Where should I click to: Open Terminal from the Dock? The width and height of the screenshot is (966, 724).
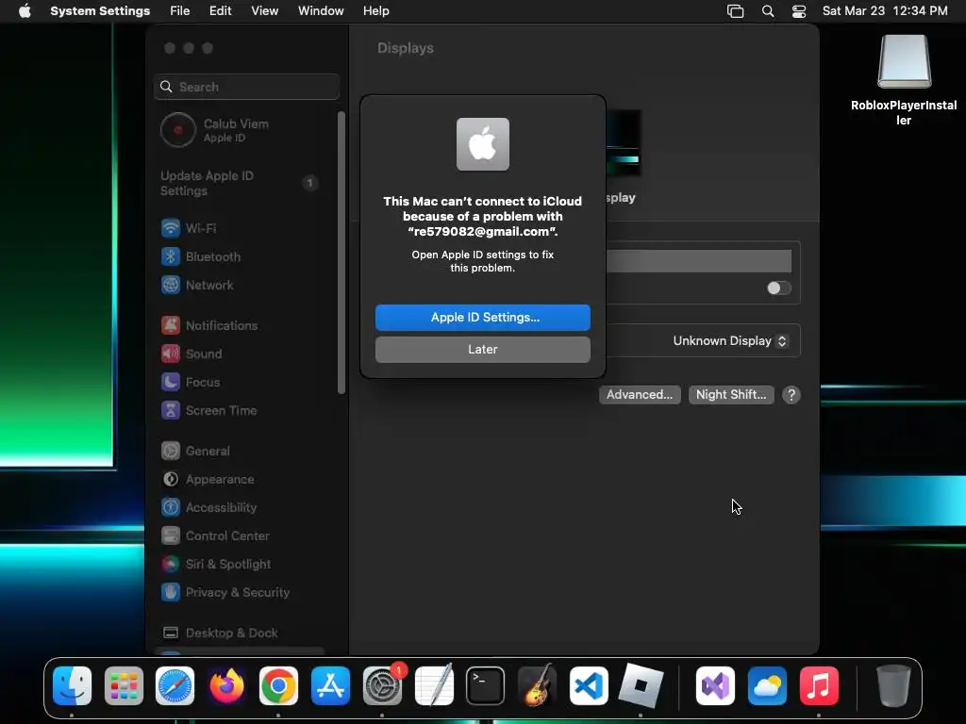pos(486,686)
